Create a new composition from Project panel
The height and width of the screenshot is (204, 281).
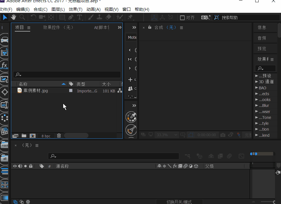[x=33, y=136]
